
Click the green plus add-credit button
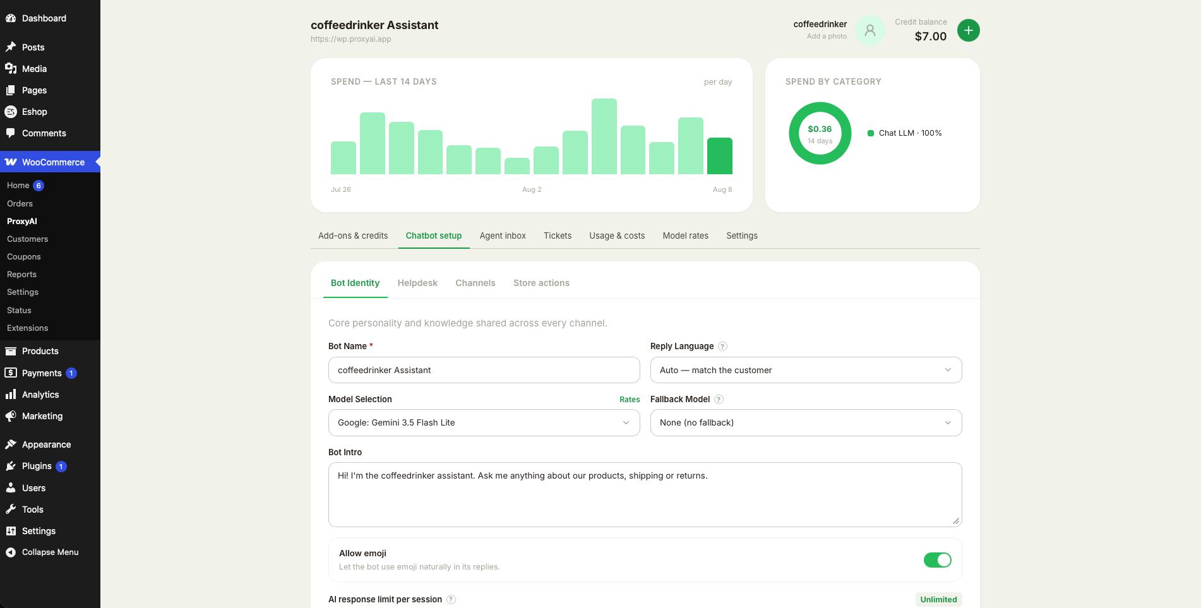(x=968, y=30)
